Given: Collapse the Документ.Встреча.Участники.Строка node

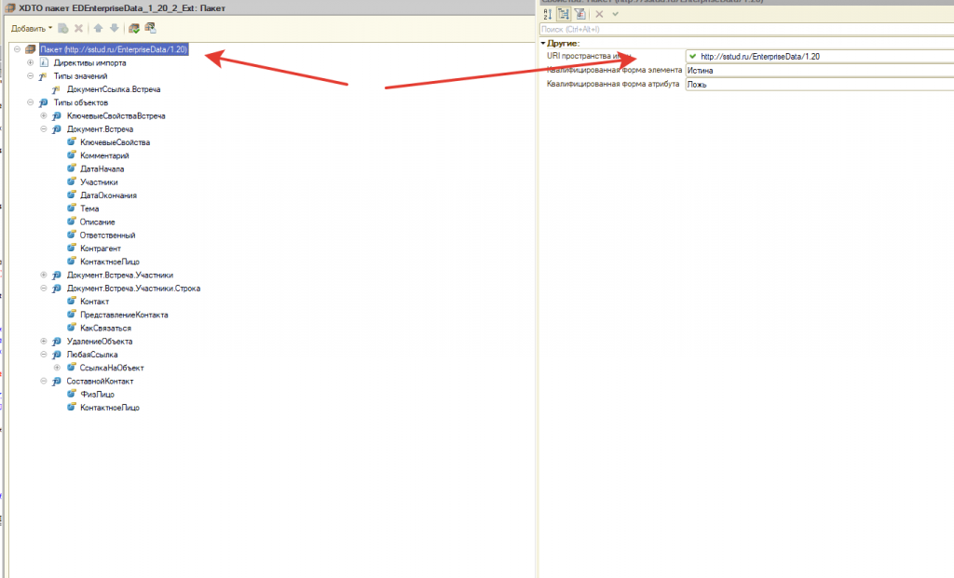Looking at the screenshot, I should click(x=43, y=289).
